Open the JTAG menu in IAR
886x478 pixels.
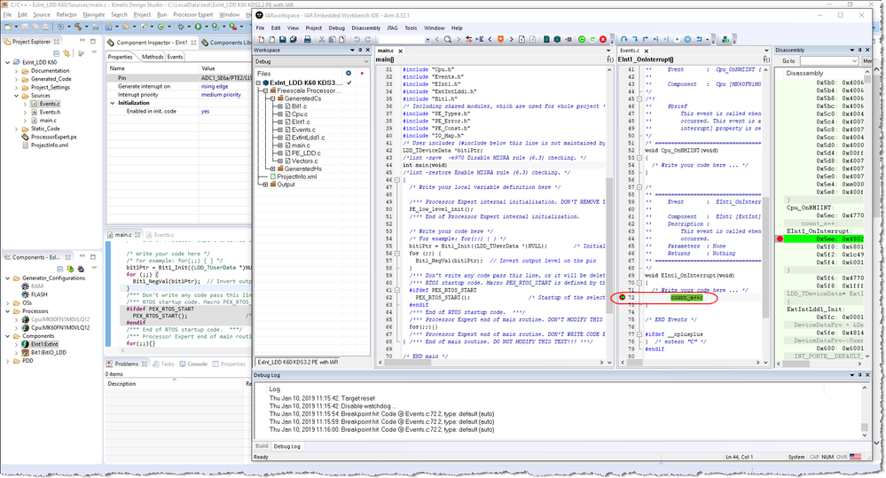(x=392, y=27)
